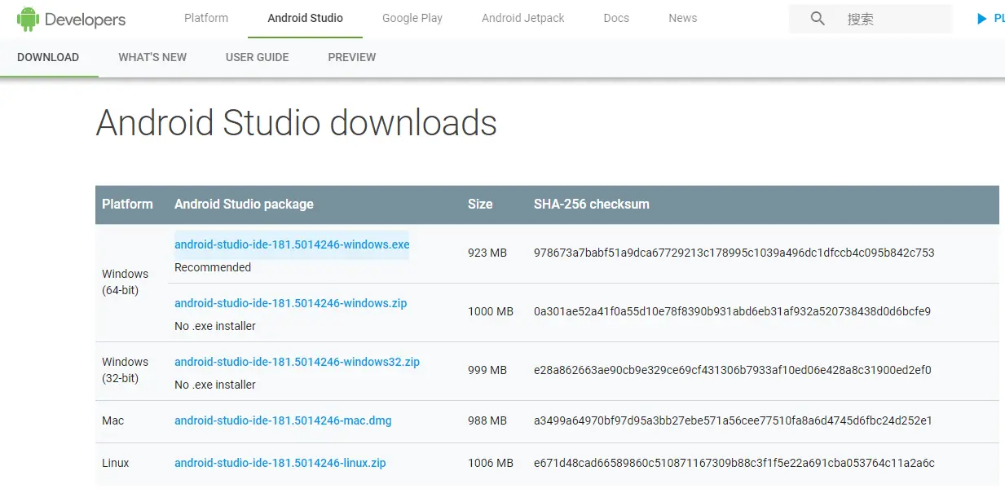
Task: Download android-studio-ide-181.5014246-mac.dmg
Action: (283, 420)
